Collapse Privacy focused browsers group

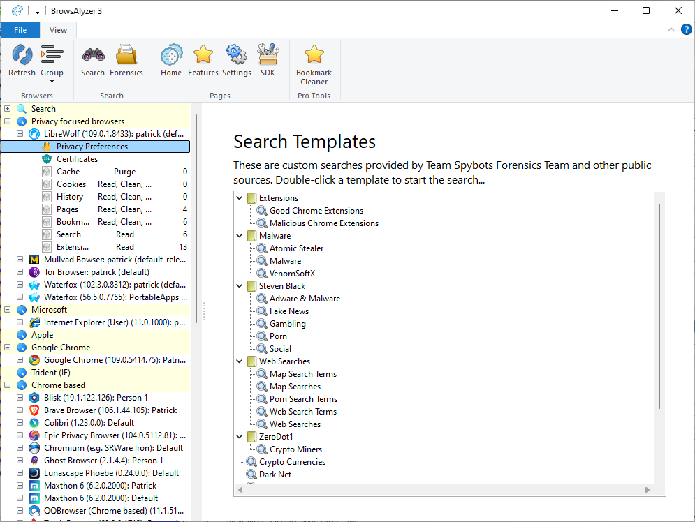point(8,121)
